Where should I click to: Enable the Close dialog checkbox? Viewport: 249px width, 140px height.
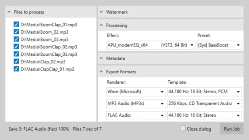[x=183, y=128]
